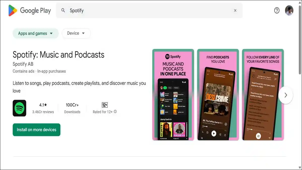
Task: Click the 100Cr+ downloads count
Action: pyautogui.click(x=72, y=105)
